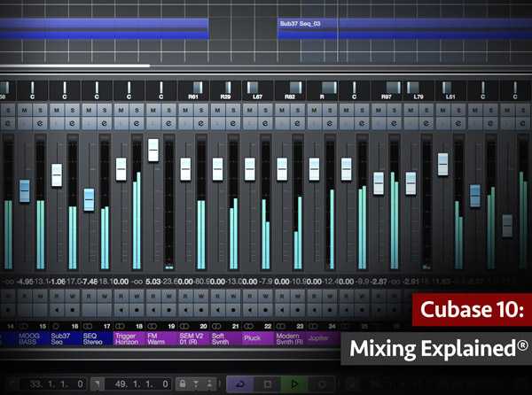Click the FM Warm volume fader handle
532x395 pixels.
pos(153,150)
